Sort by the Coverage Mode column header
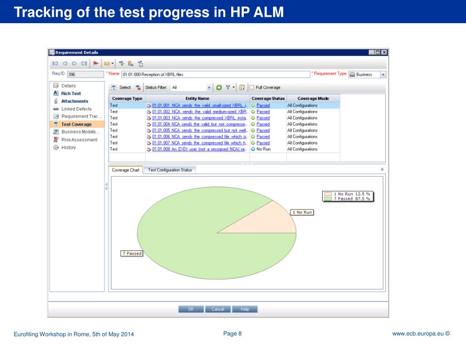 click(313, 99)
